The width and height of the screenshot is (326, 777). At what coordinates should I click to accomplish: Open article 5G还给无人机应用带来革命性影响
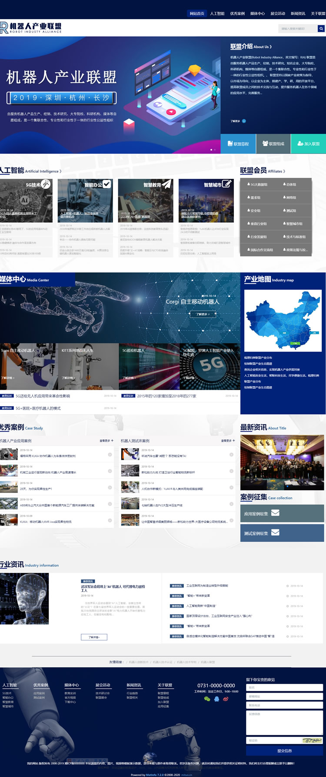(43, 396)
